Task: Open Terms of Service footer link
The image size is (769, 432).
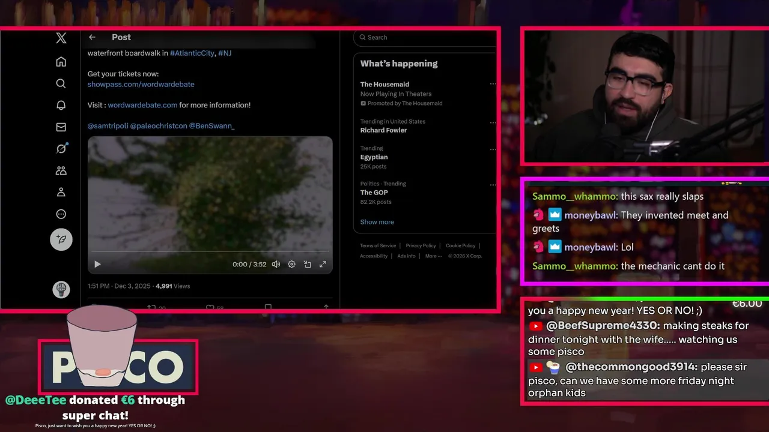Action: click(x=378, y=245)
